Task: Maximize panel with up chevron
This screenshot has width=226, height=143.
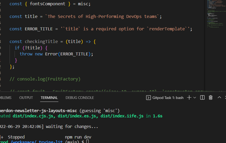Action: 219,98
